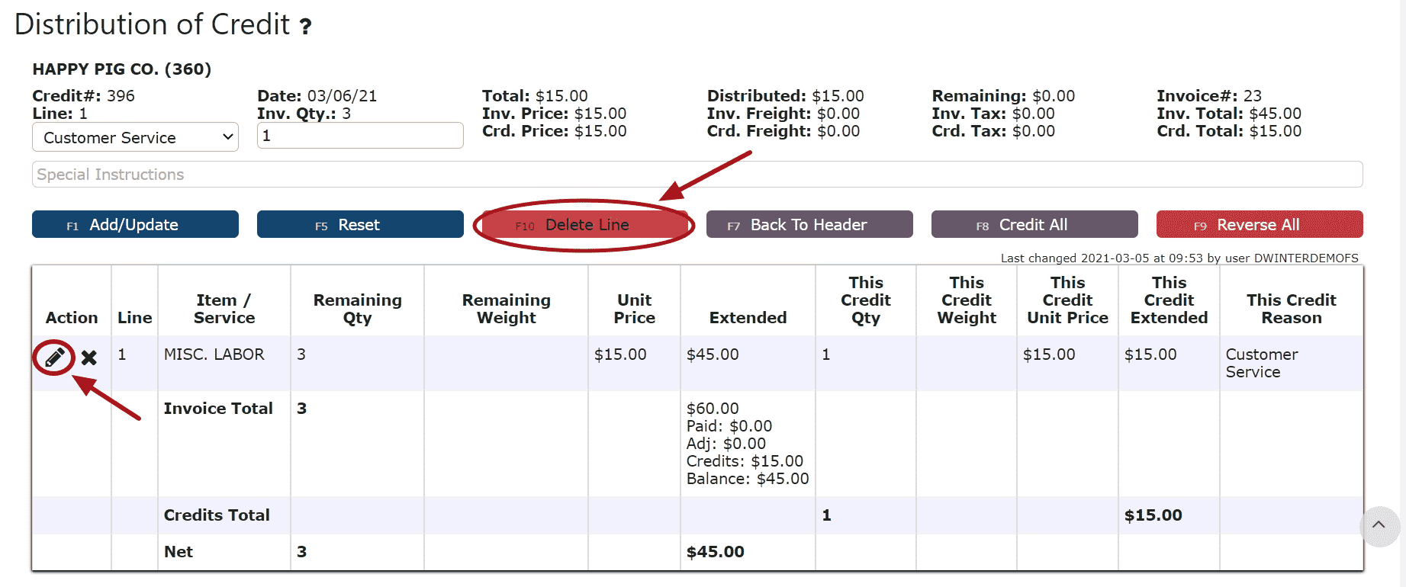The width and height of the screenshot is (1406, 587).
Task: Click the Delete Line button
Action: click(584, 225)
